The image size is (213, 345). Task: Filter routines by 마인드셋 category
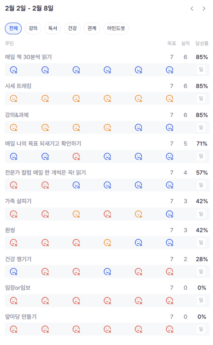tap(116, 28)
